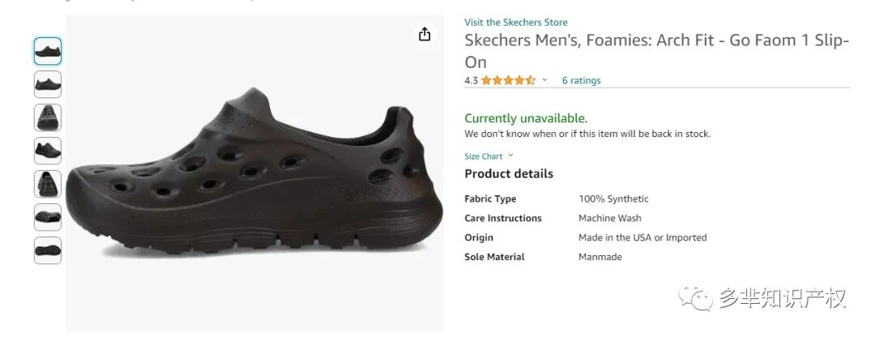875x337 pixels.
Task: Select the sixth shoe thumbnail
Action: pos(48,217)
